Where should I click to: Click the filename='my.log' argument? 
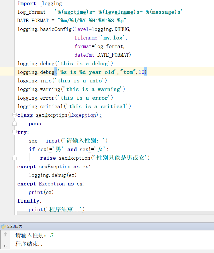101,38
